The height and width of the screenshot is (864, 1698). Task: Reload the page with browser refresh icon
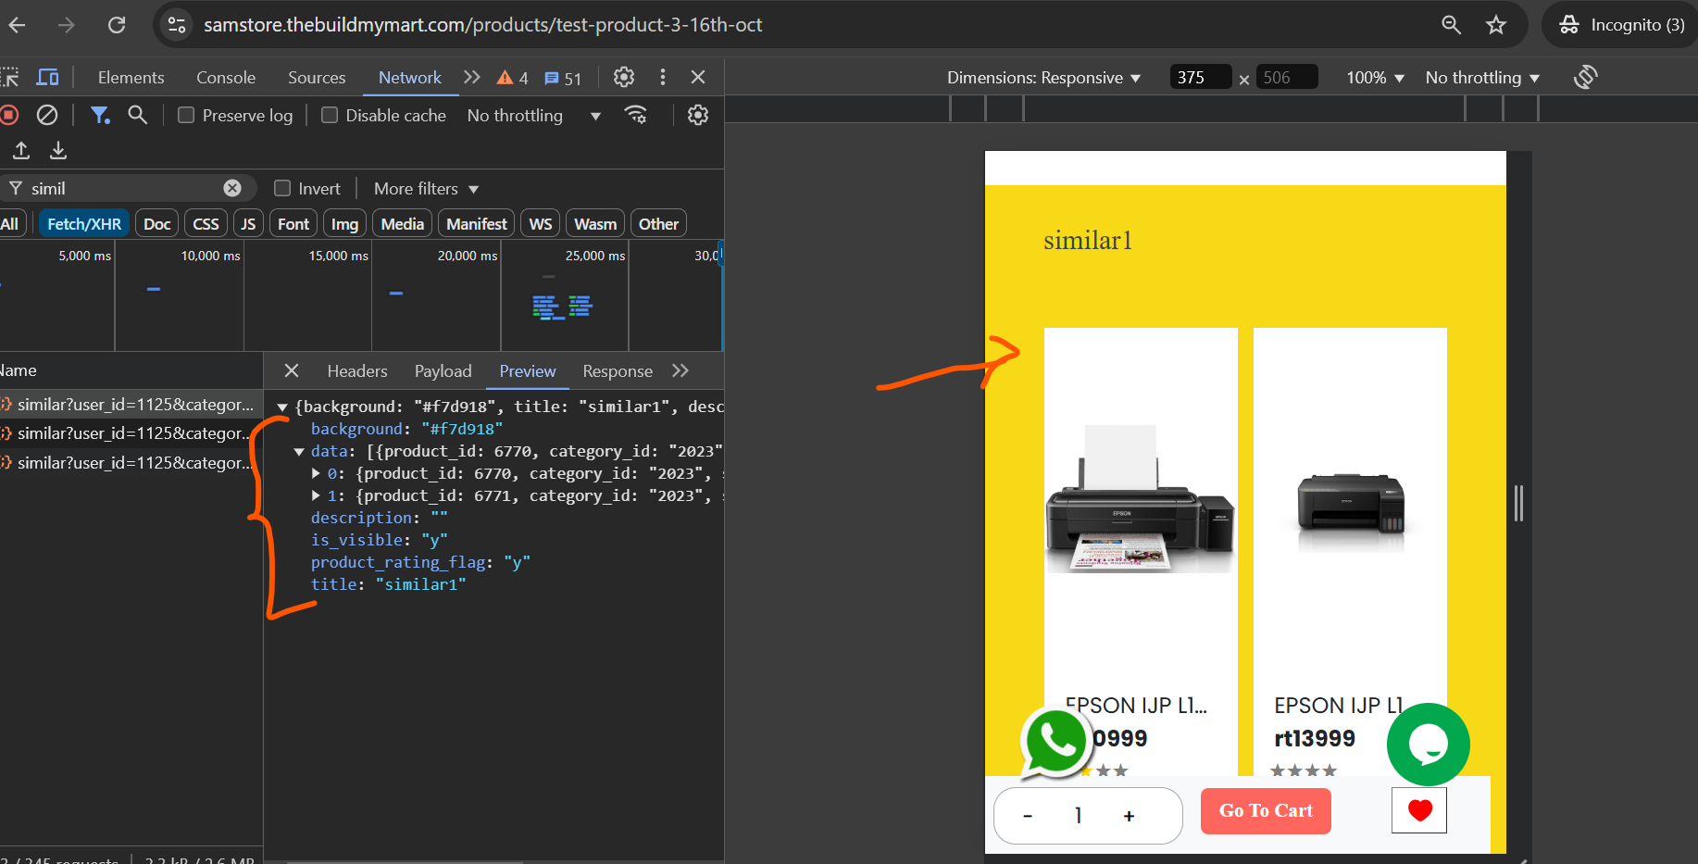(117, 25)
